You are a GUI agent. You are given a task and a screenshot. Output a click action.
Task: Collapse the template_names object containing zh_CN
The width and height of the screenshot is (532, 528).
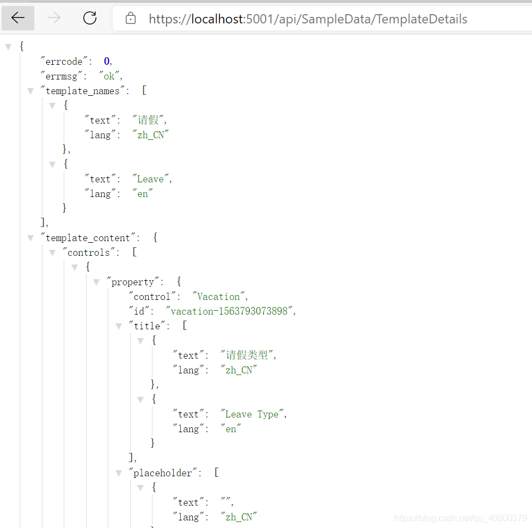[x=52, y=106]
